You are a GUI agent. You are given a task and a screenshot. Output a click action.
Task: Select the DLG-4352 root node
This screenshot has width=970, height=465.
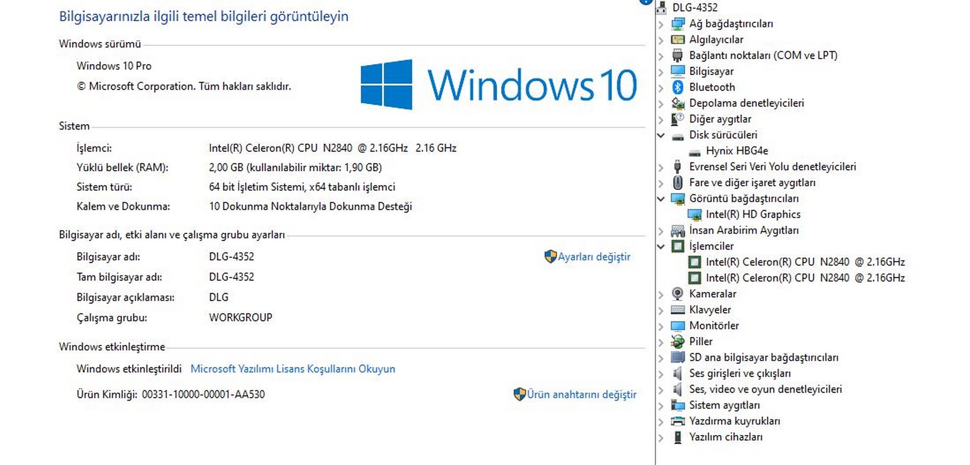coord(695,7)
